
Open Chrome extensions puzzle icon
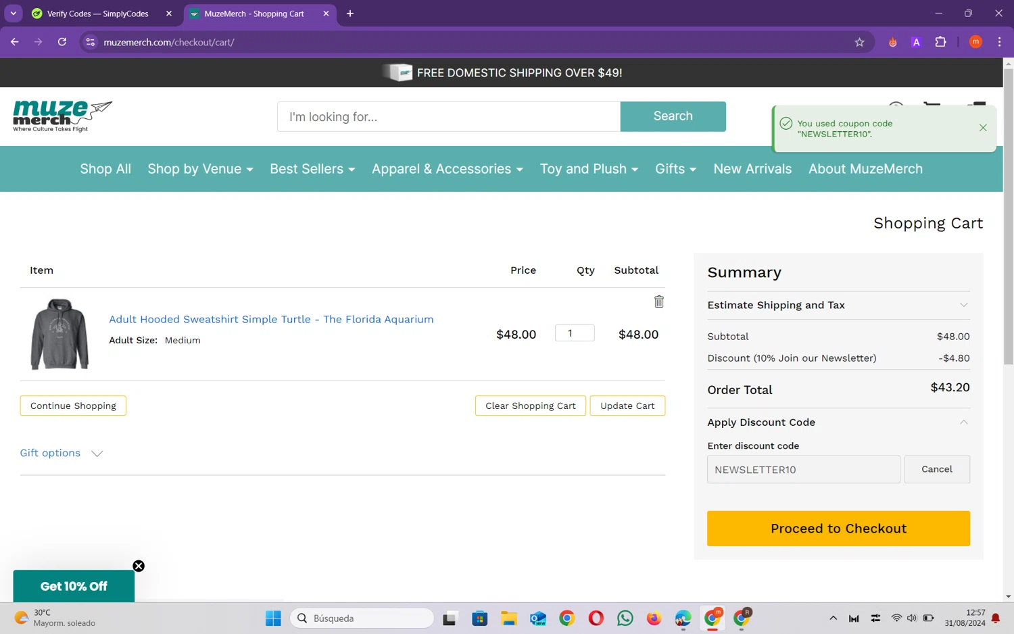click(x=940, y=42)
